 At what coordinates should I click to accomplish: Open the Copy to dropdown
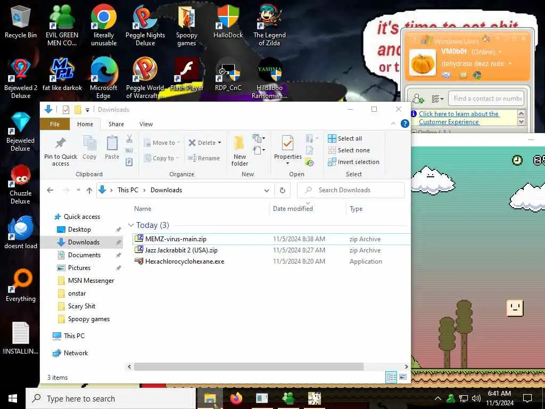(x=161, y=158)
